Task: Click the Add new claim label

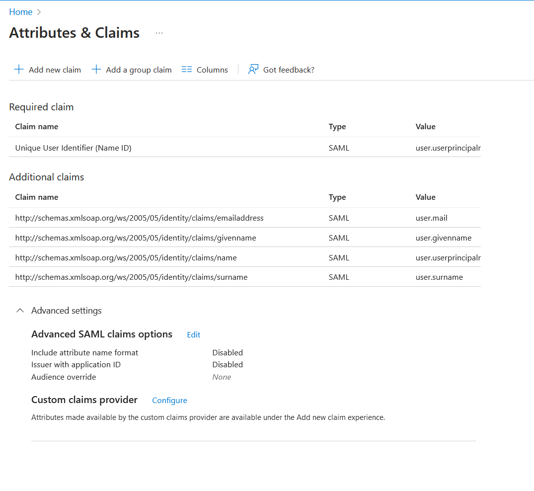Action: point(55,70)
